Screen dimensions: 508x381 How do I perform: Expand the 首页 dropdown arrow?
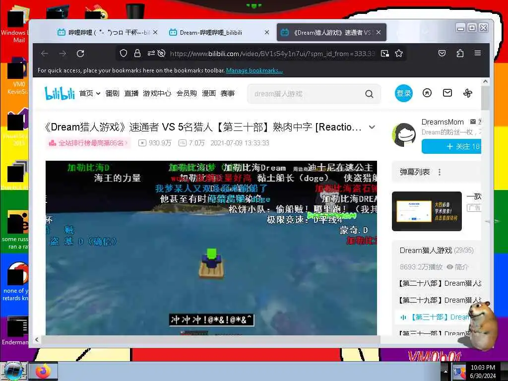[98, 94]
